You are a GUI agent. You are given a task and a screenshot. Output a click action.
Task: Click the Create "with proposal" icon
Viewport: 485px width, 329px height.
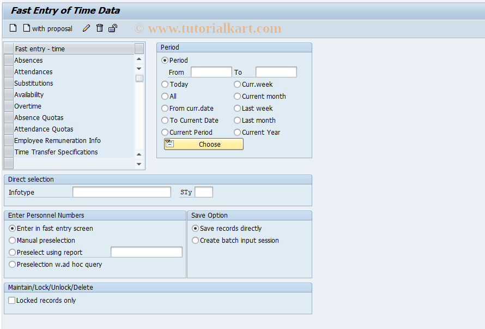point(26,28)
